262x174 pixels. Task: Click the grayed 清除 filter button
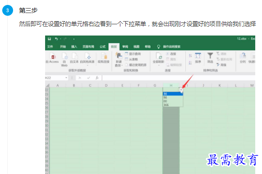coord(221,54)
